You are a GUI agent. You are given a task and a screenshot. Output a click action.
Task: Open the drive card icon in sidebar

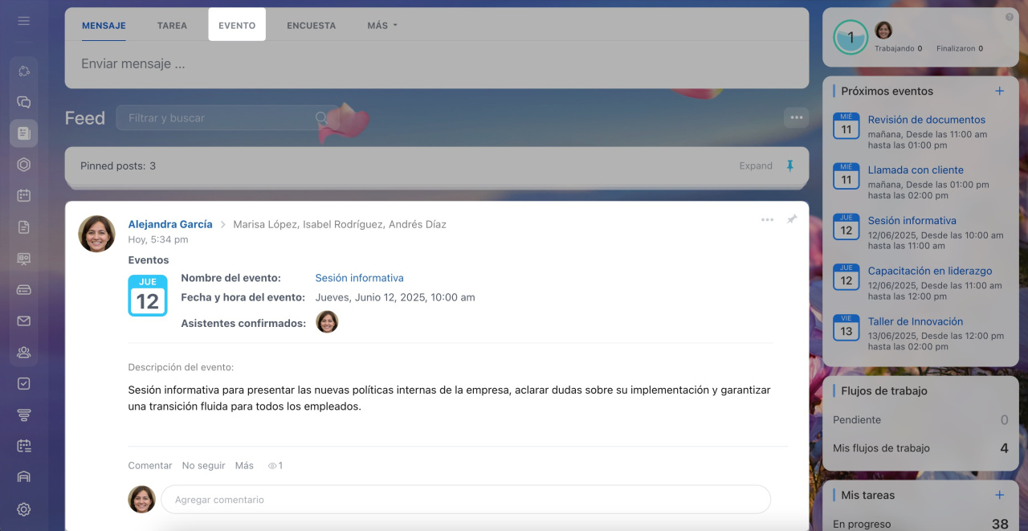point(23,289)
